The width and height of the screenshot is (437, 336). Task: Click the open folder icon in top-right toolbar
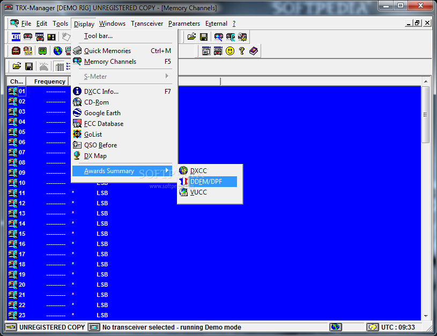tap(192, 37)
